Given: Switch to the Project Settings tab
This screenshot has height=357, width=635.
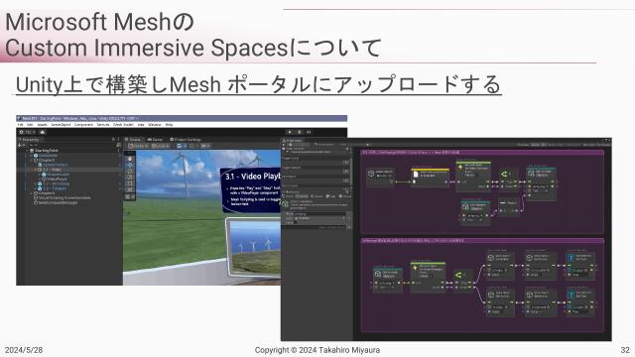Looking at the screenshot, I should (x=186, y=139).
